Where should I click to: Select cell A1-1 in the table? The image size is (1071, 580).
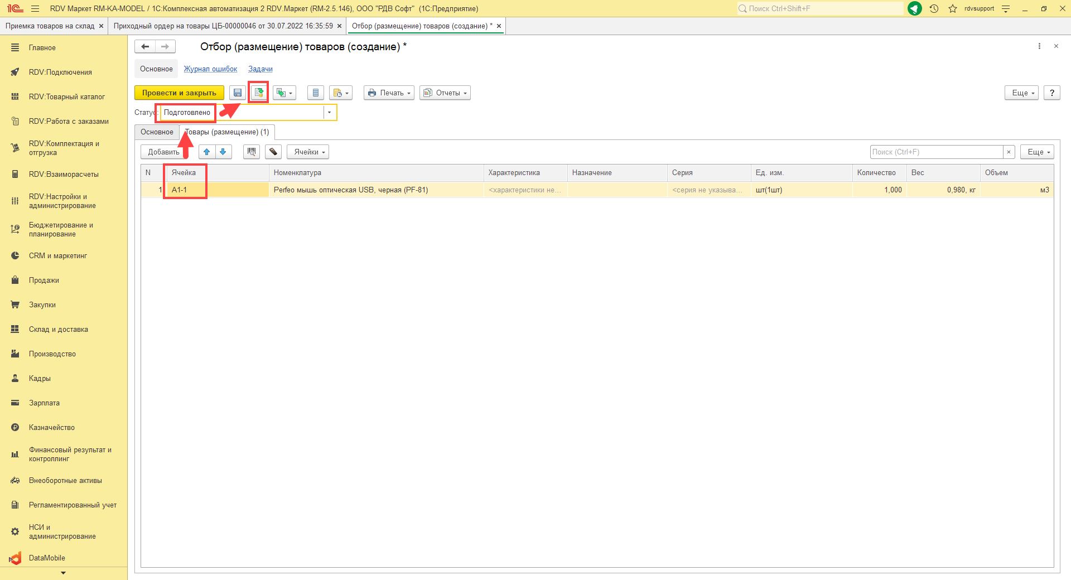pyautogui.click(x=218, y=190)
